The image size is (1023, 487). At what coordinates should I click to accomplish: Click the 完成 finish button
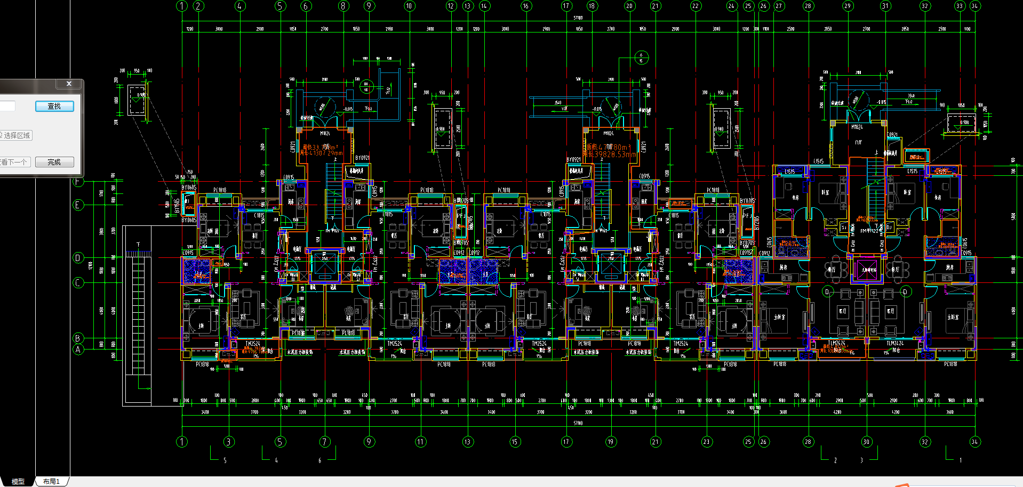pos(54,162)
